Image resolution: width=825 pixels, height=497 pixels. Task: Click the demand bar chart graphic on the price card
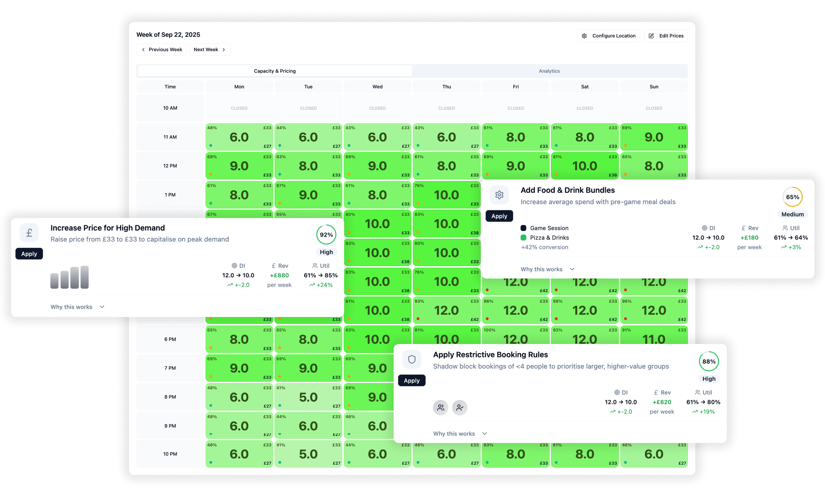70,277
